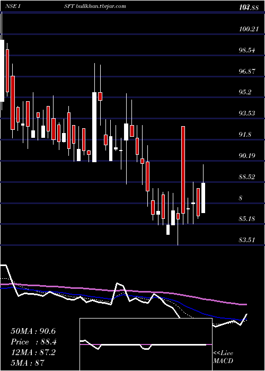Click the 'NSE I' exchange label
The image size is (265, 371).
13,6
